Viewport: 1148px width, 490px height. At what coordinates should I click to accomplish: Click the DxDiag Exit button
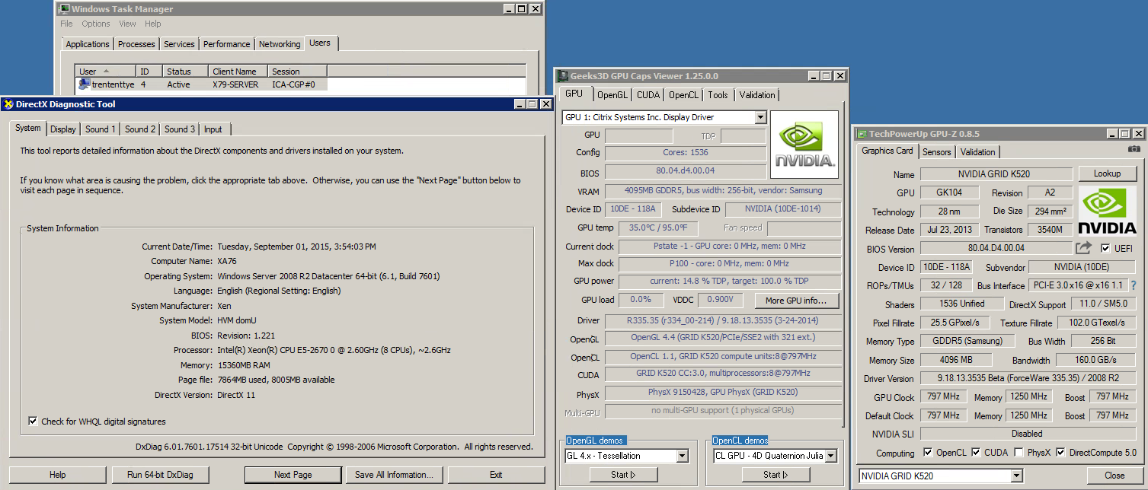(496, 475)
